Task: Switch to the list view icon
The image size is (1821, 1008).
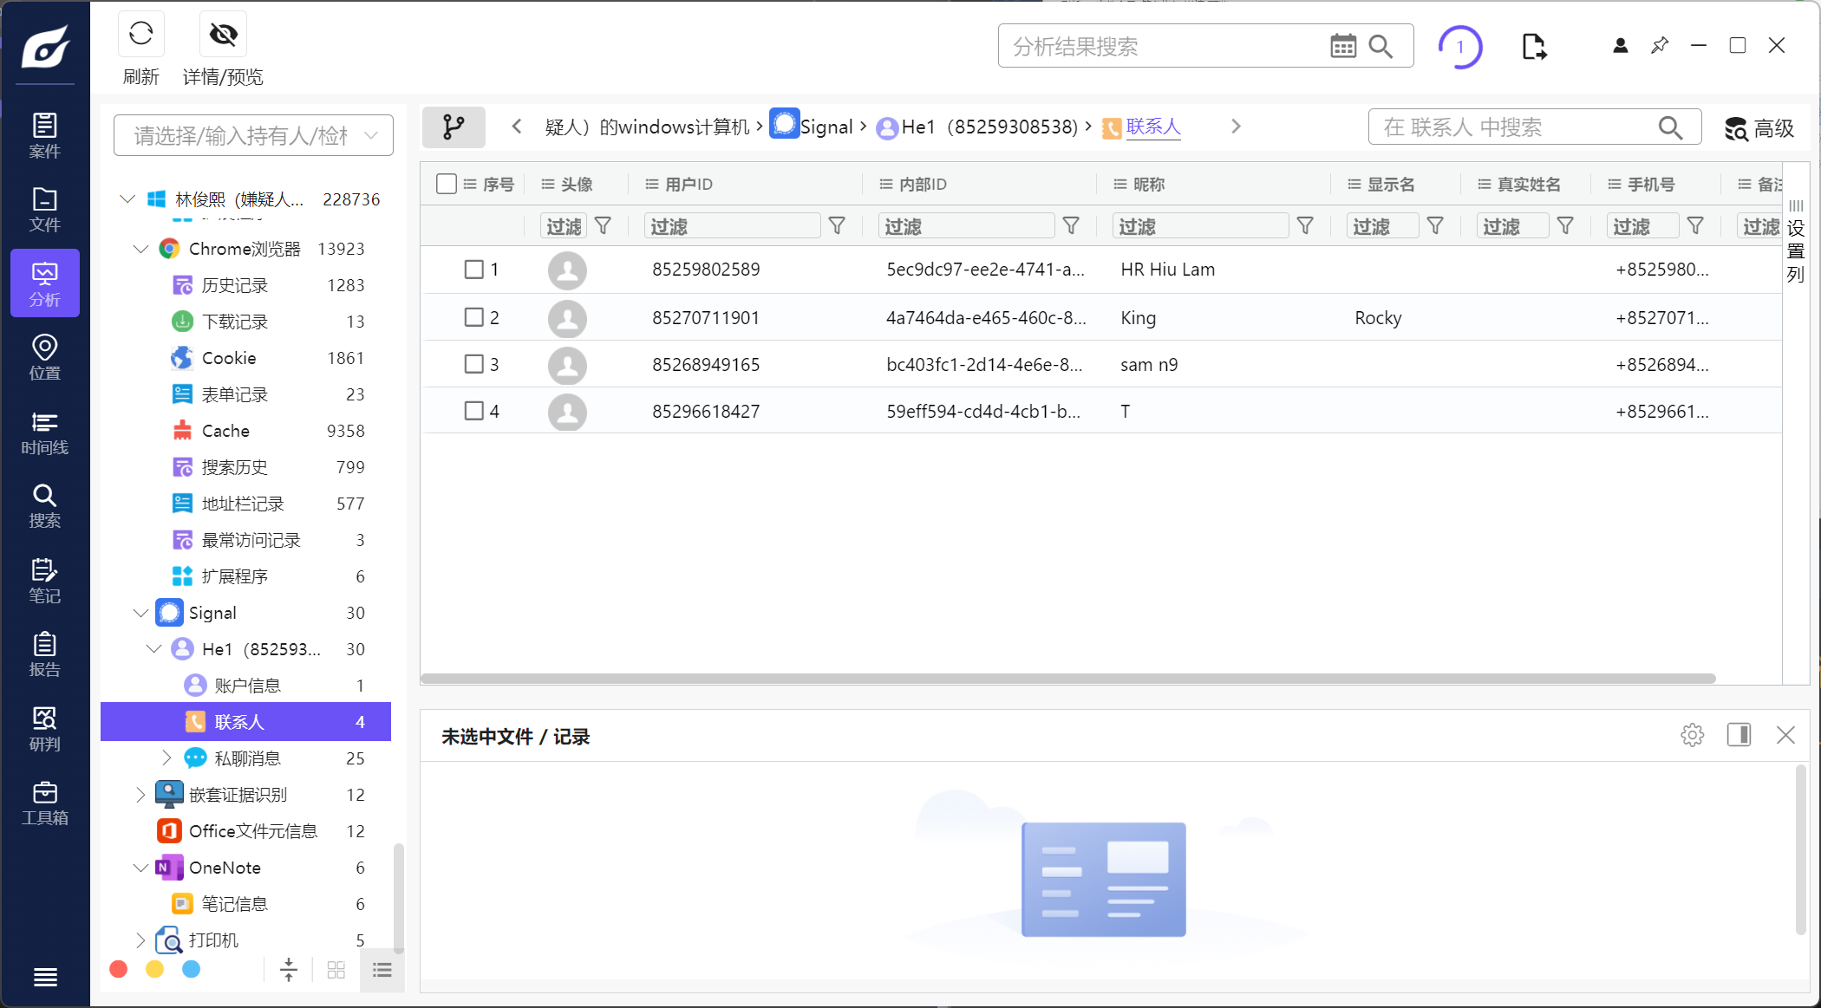Action: [382, 970]
